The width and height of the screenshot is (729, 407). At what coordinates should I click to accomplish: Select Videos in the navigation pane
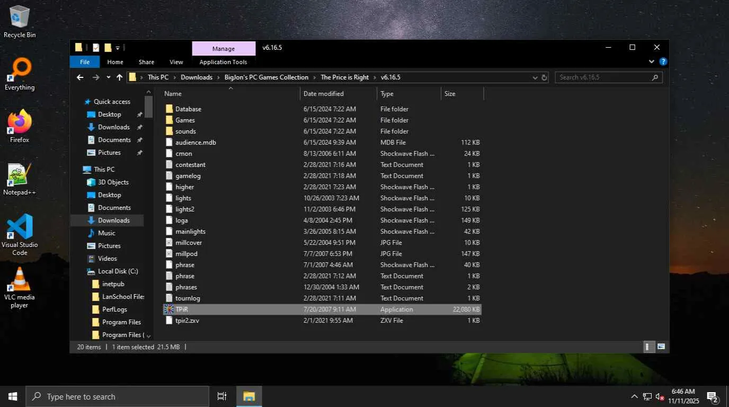(x=108, y=259)
